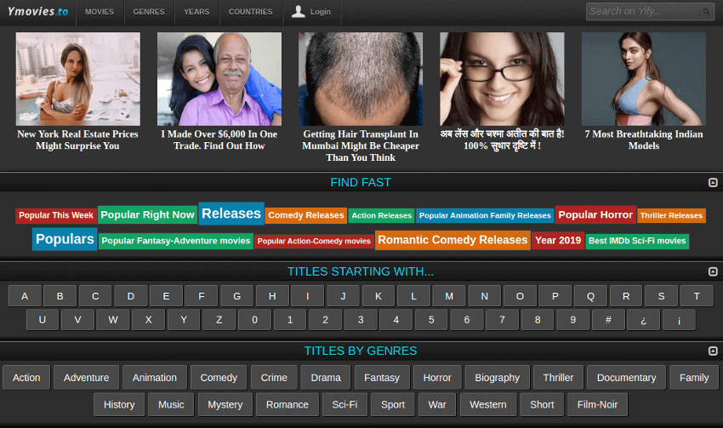Viewport: 723px width, 428px height.
Task: Select the Action genre
Action: 26,378
